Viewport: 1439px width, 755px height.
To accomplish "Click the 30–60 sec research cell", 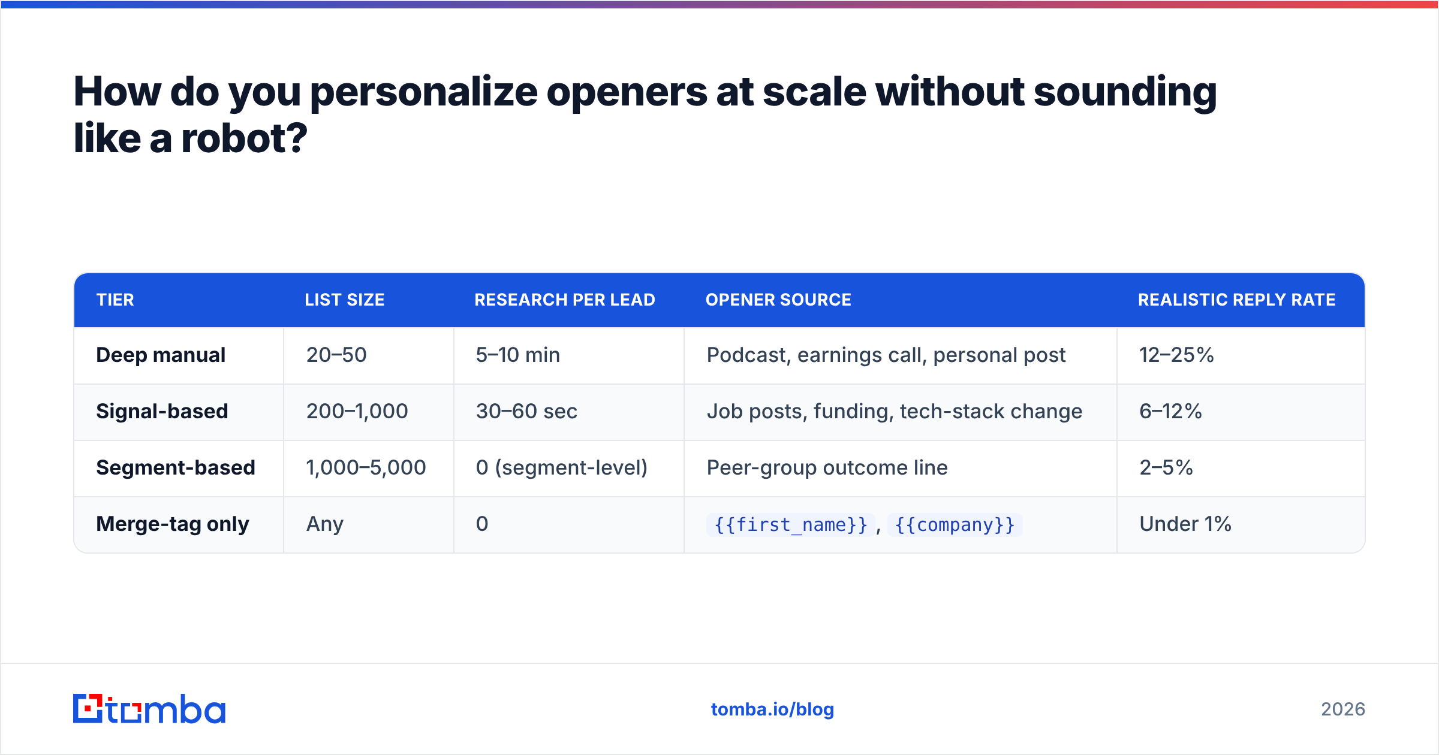I will click(569, 412).
